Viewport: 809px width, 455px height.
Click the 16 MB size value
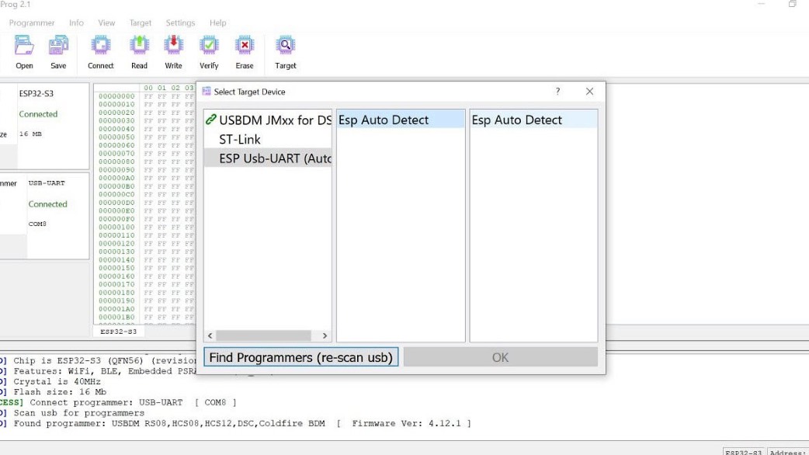coord(30,134)
